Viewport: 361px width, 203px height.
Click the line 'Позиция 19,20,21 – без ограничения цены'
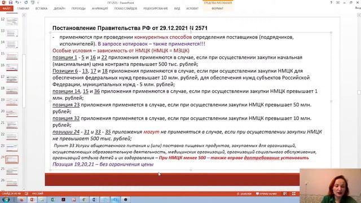103,164
